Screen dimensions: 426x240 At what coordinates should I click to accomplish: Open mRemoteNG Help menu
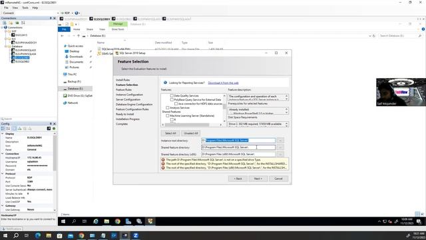pos(35,7)
